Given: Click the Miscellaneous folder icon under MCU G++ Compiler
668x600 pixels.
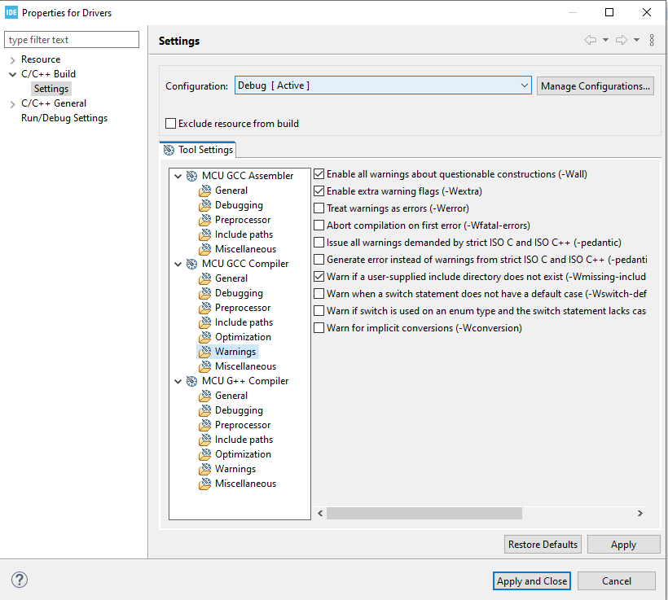Looking at the screenshot, I should pos(205,484).
